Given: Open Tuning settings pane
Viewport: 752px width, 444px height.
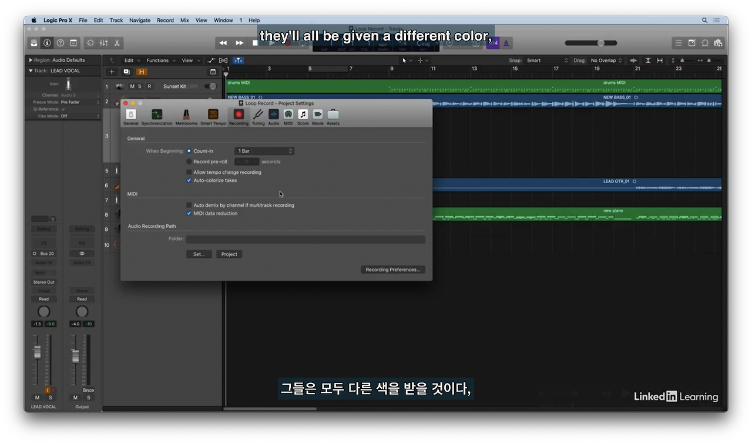Looking at the screenshot, I should [x=258, y=117].
